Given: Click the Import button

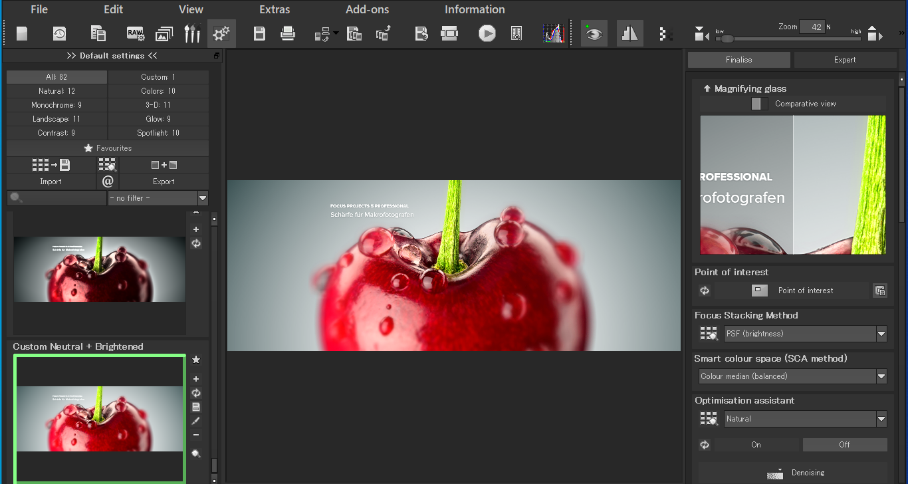Looking at the screenshot, I should coord(51,181).
